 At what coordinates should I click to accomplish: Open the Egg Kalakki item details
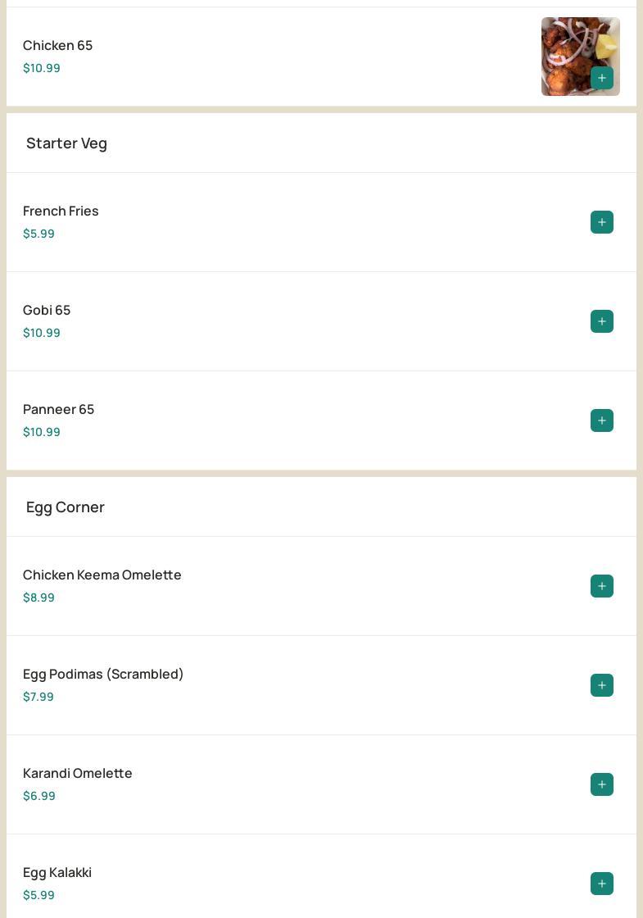(321, 876)
